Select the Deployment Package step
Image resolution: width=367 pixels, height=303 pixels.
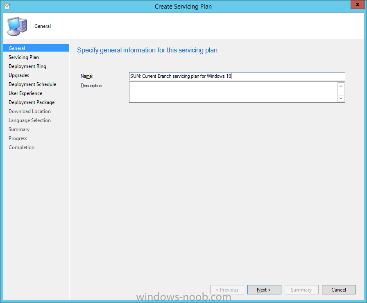pyautogui.click(x=32, y=102)
